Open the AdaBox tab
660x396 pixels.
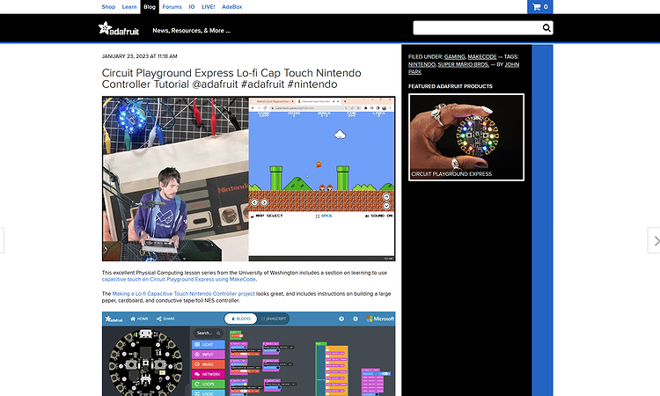tap(232, 7)
